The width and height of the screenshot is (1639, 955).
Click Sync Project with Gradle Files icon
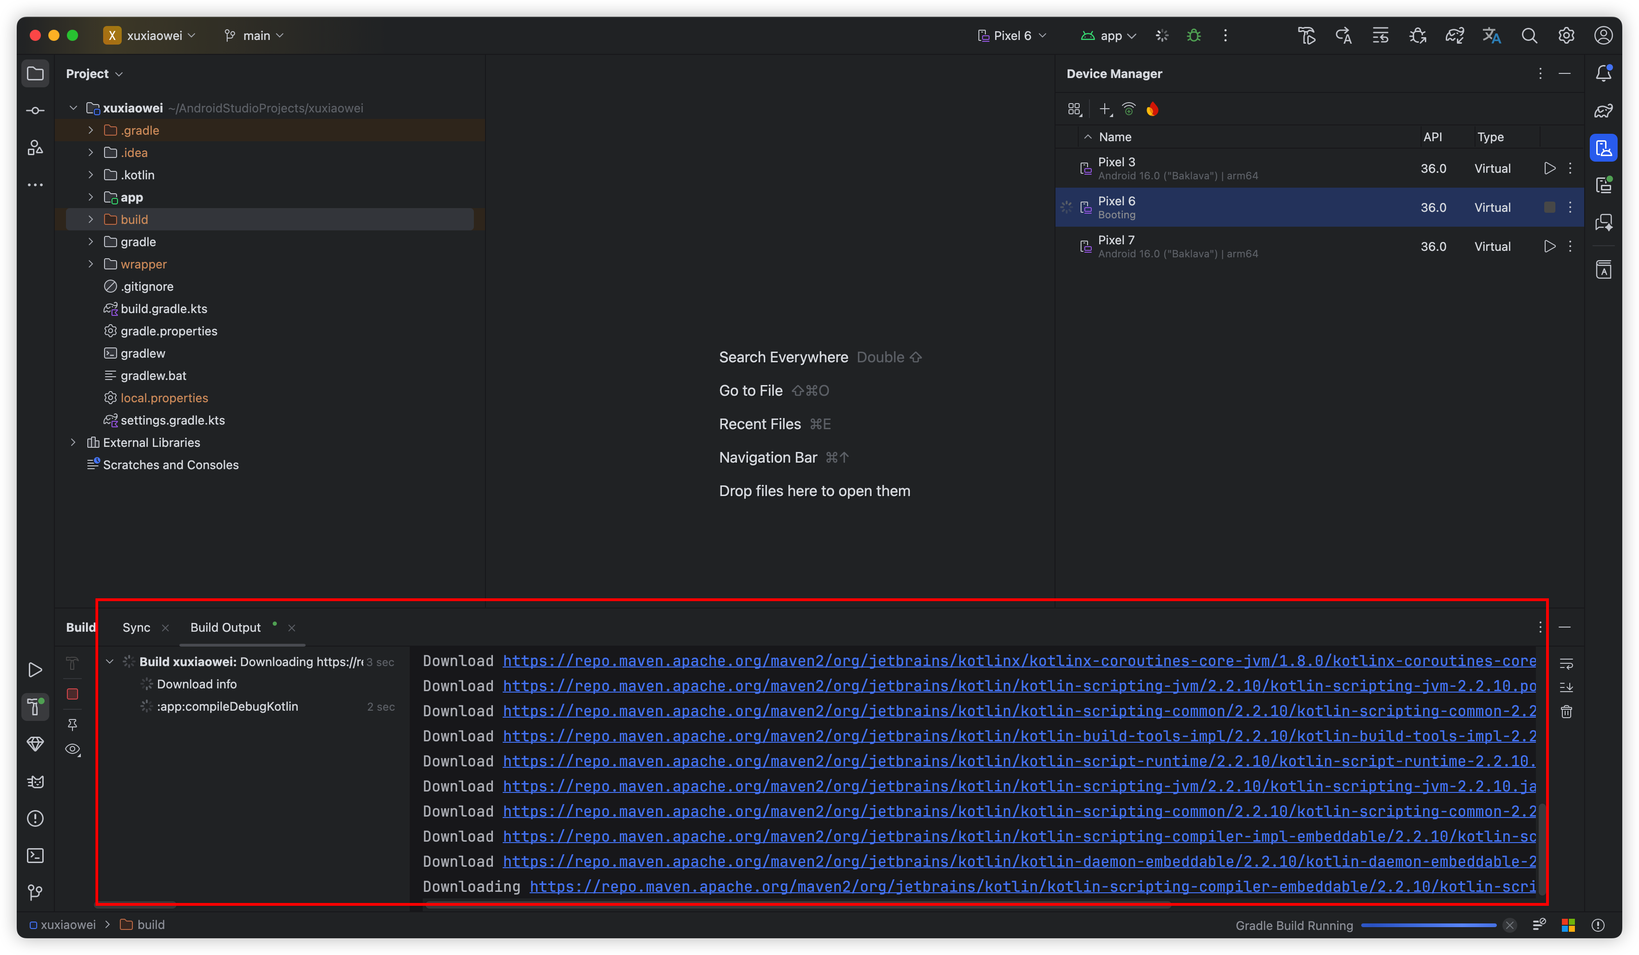(x=1454, y=36)
